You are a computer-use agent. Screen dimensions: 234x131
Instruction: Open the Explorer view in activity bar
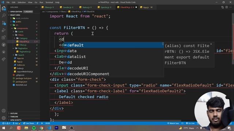4,8
